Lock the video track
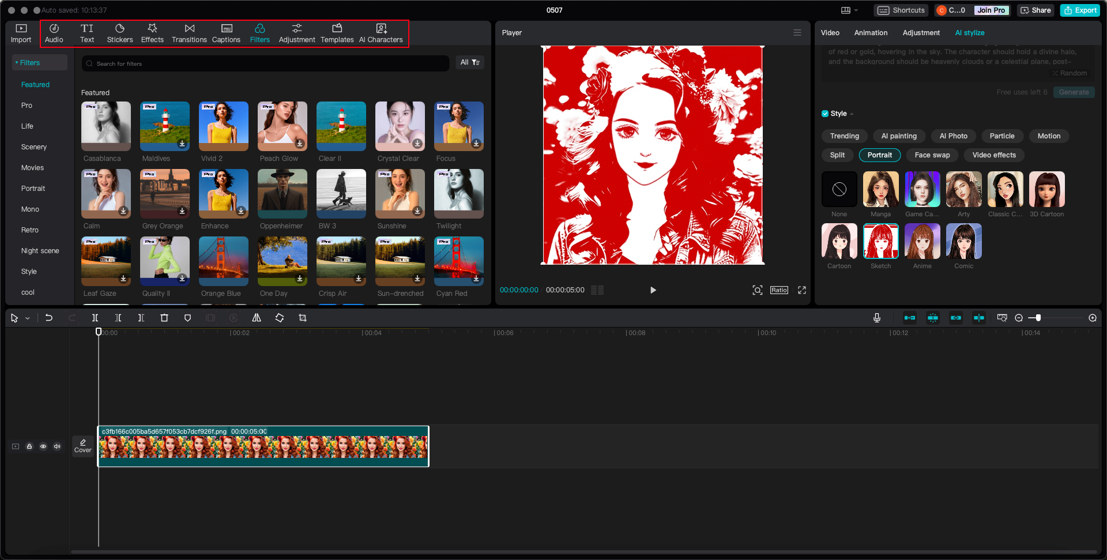The height and width of the screenshot is (560, 1107). pos(29,446)
